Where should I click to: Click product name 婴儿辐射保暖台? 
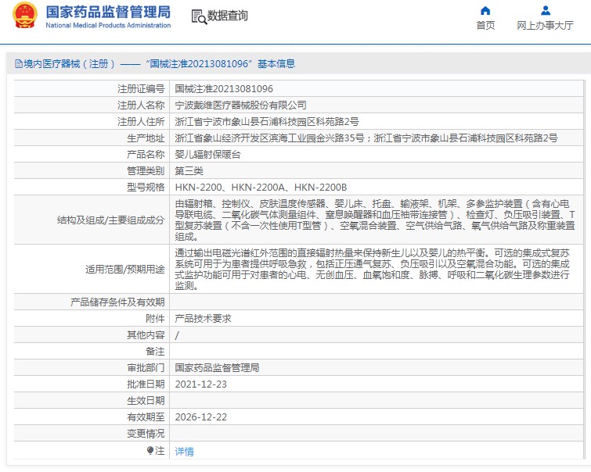[207, 154]
